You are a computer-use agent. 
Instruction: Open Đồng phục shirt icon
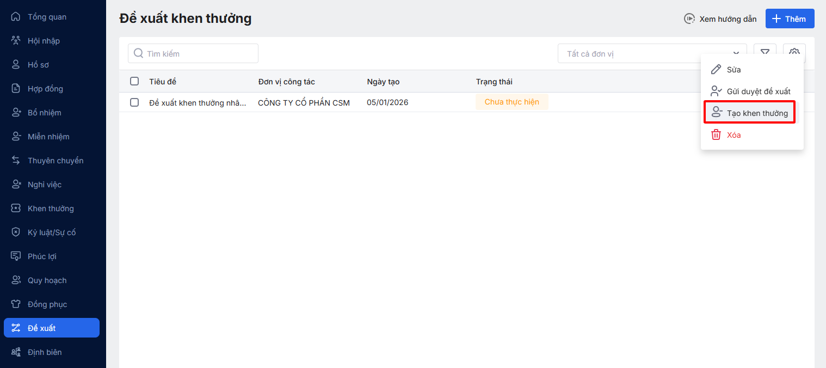(x=16, y=304)
